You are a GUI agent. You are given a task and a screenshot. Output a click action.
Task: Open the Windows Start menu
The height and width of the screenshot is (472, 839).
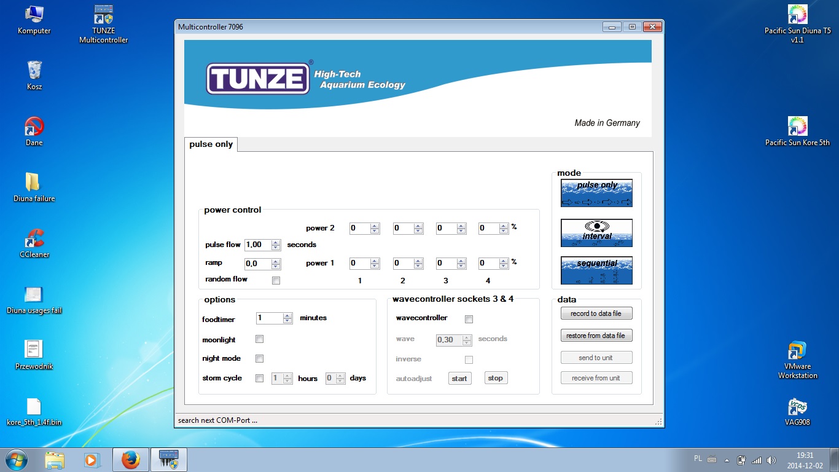point(17,460)
